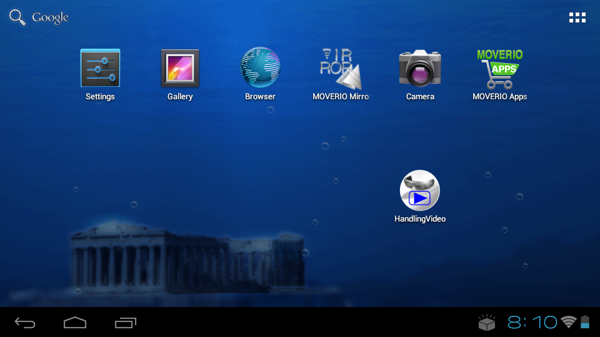
Task: Tap the Back navigation button
Action: click(x=25, y=323)
